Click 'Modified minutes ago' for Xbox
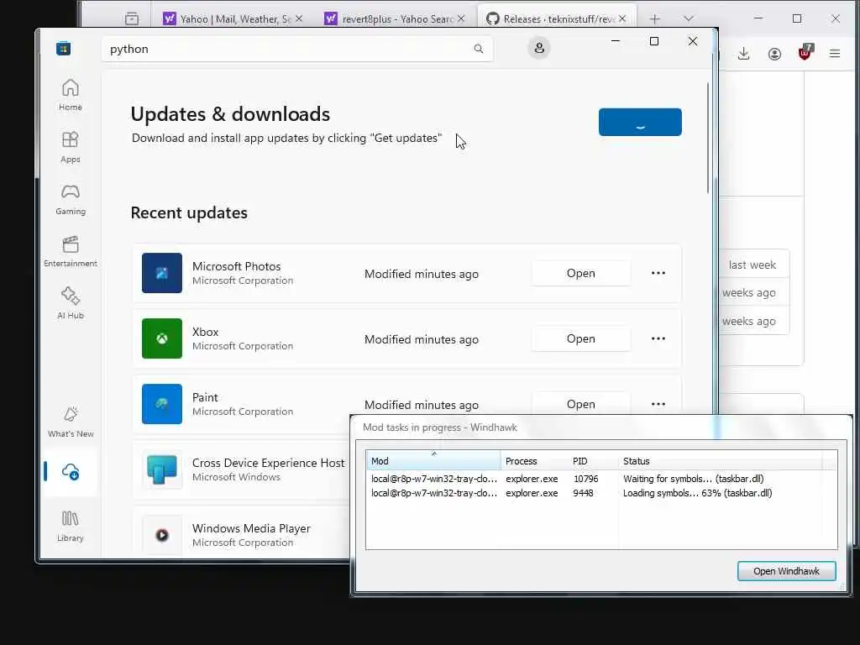Viewport: 860px width, 645px height. point(422,339)
